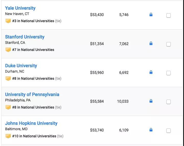184x146 pixels.
Task: Click the gold ranking badge beside Johns Hopkins' #10 rank
Action: click(8, 136)
